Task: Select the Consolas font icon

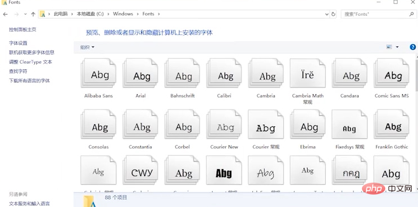Action: coord(98,124)
